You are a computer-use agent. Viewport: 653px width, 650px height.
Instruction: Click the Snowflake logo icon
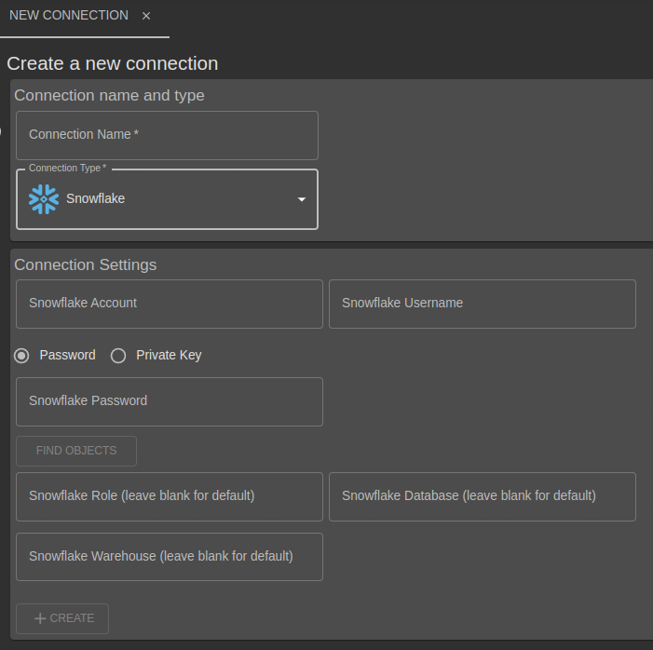[44, 199]
